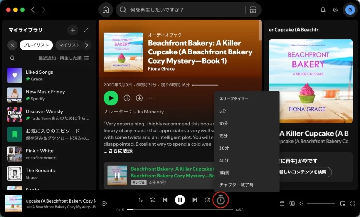Clear library filter with X
Viewport: 360px width, 217px height.
point(12,45)
